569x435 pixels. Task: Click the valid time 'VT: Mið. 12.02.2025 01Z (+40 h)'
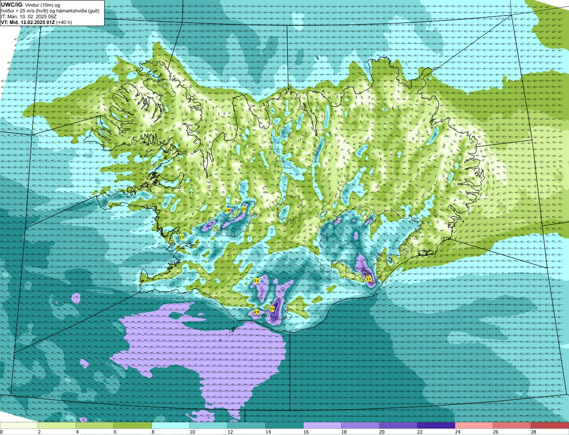point(36,22)
